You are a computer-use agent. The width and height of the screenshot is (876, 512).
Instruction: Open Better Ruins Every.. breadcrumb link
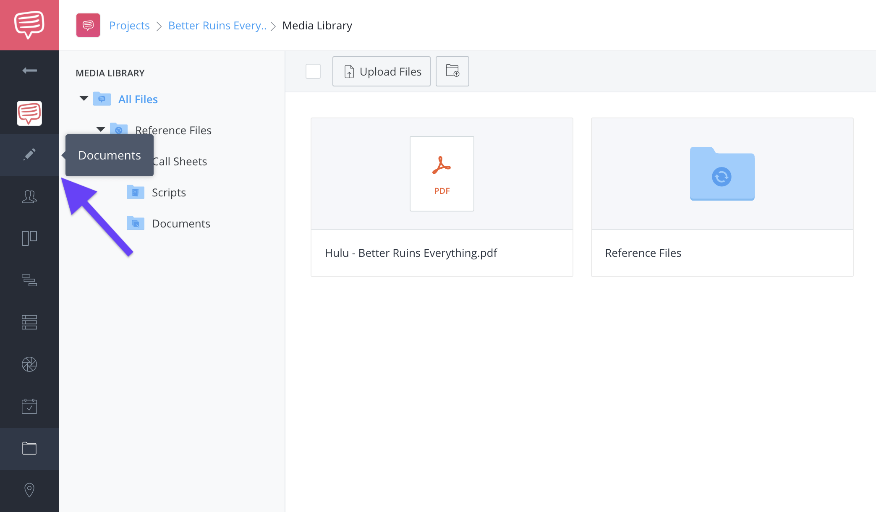(217, 26)
